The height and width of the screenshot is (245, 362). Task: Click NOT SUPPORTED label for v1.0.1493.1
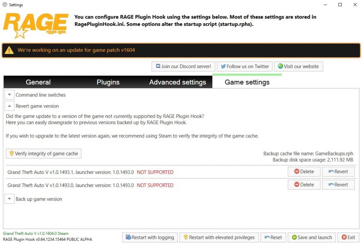pyautogui.click(x=155, y=172)
